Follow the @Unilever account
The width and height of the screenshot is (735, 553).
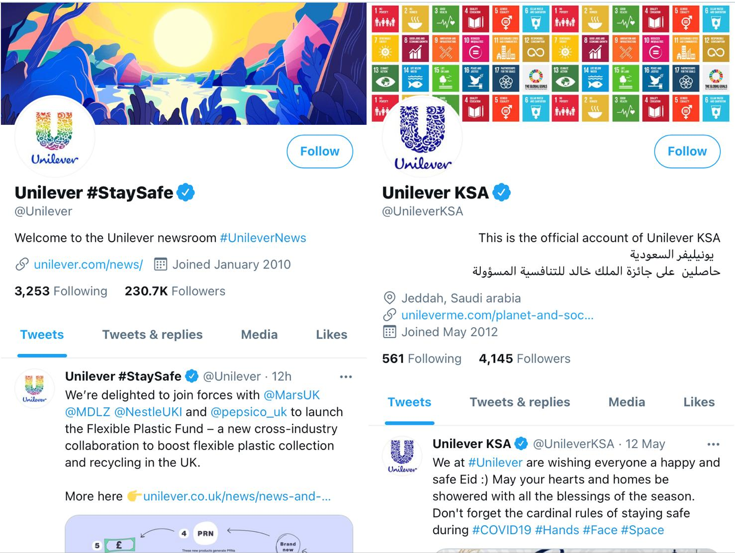320,151
